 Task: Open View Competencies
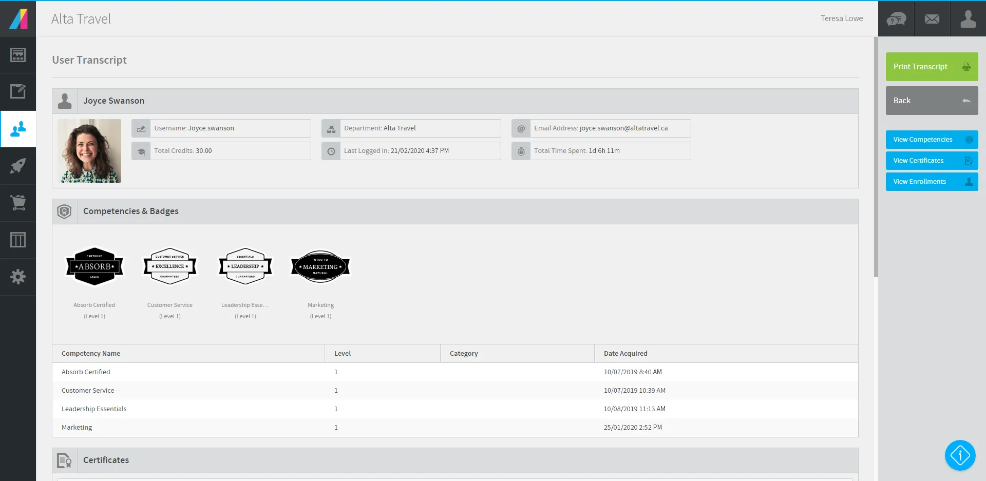tap(932, 139)
